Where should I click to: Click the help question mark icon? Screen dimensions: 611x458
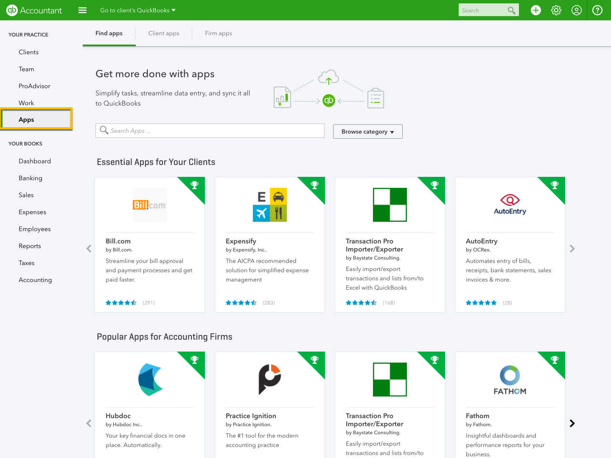[597, 10]
